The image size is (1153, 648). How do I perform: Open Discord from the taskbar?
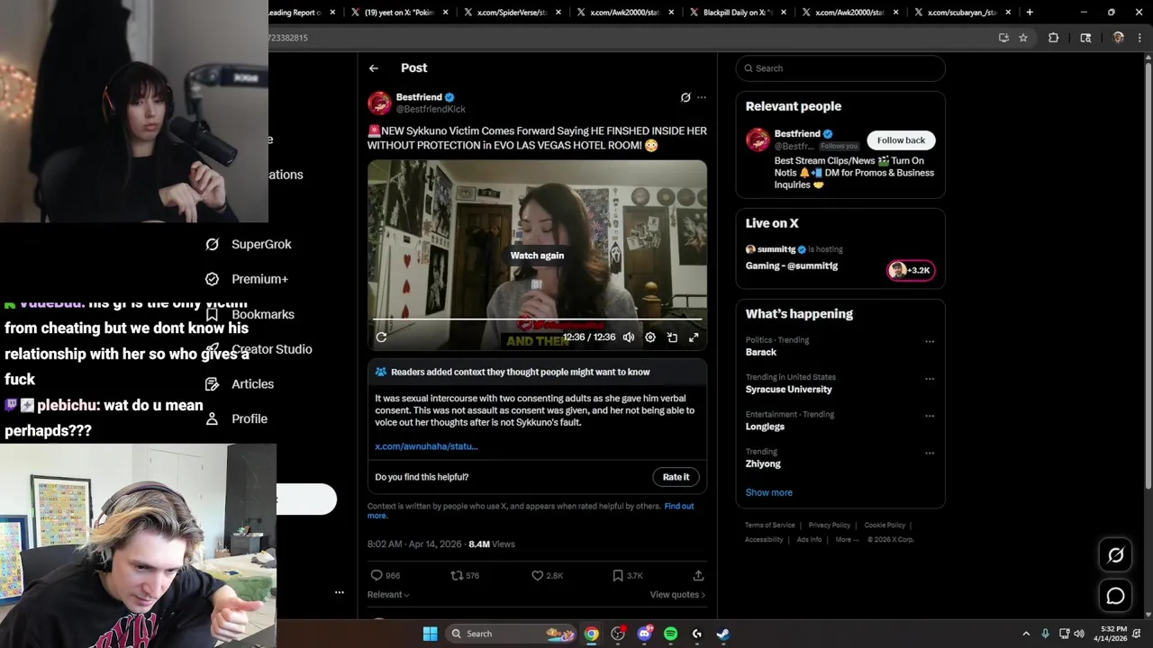[644, 634]
